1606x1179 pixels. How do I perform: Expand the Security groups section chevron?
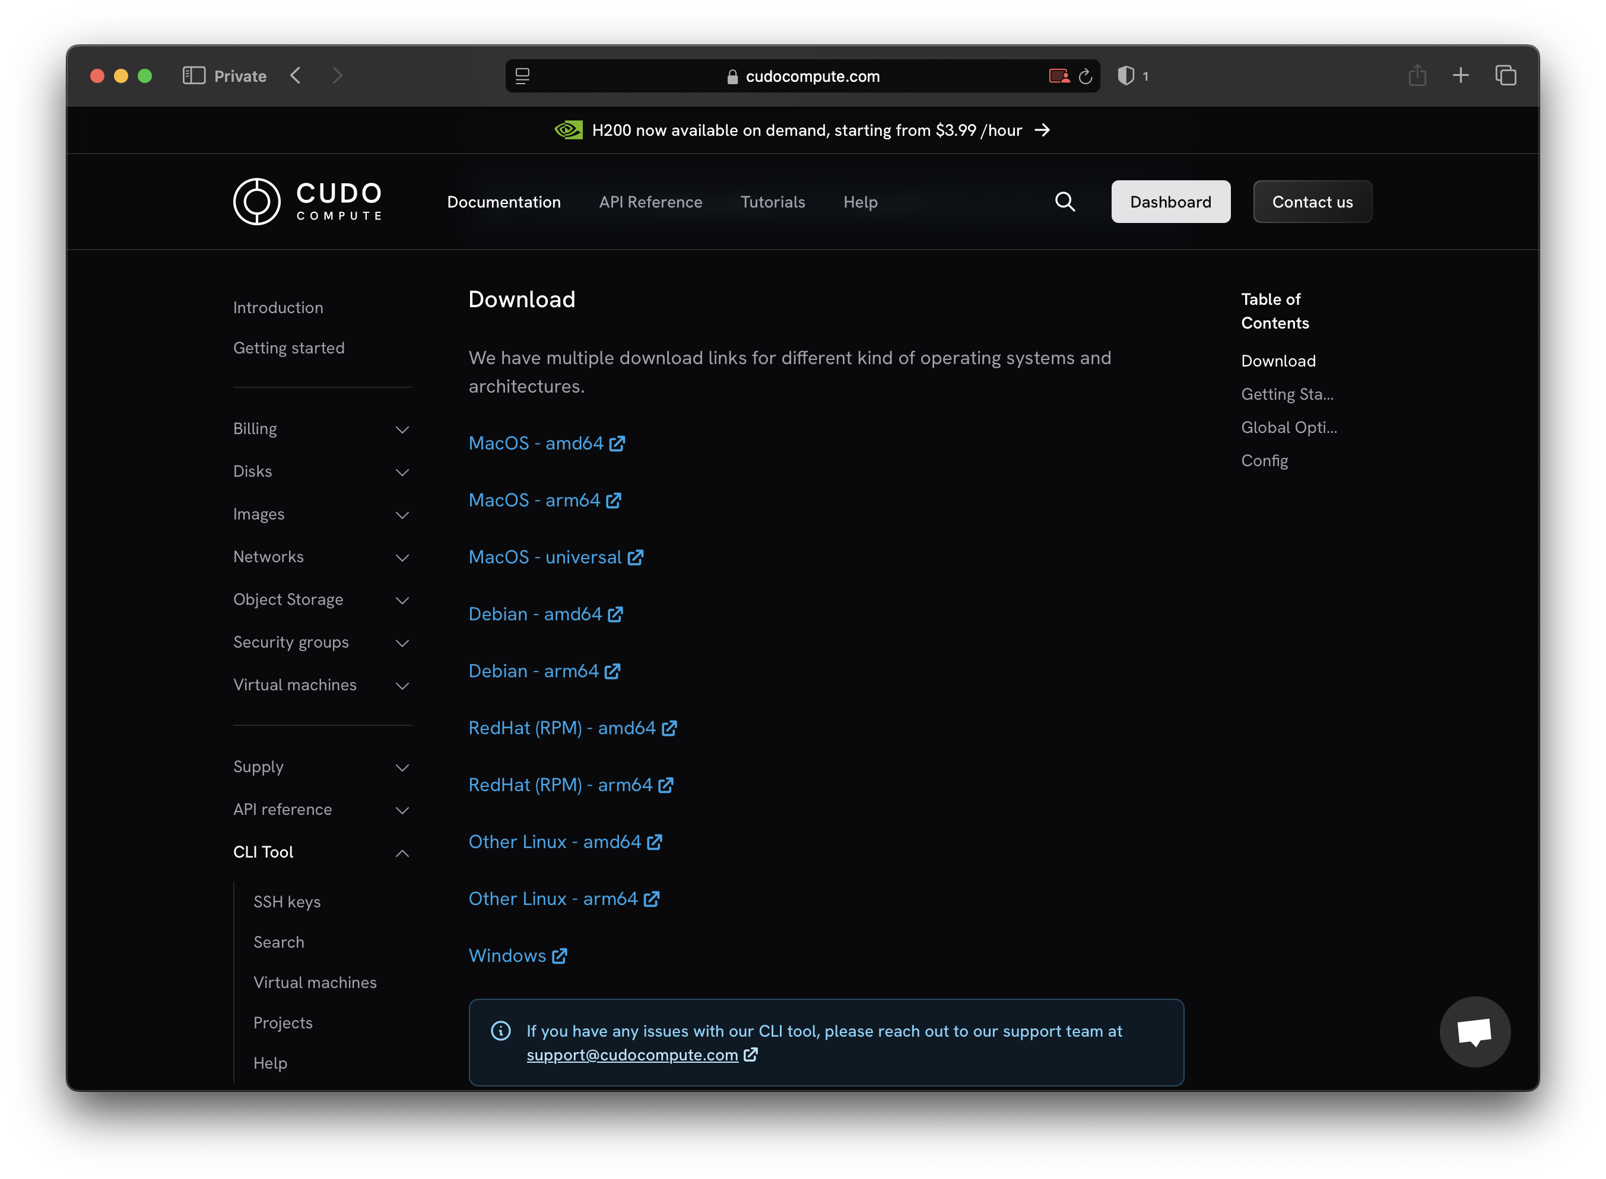[402, 643]
